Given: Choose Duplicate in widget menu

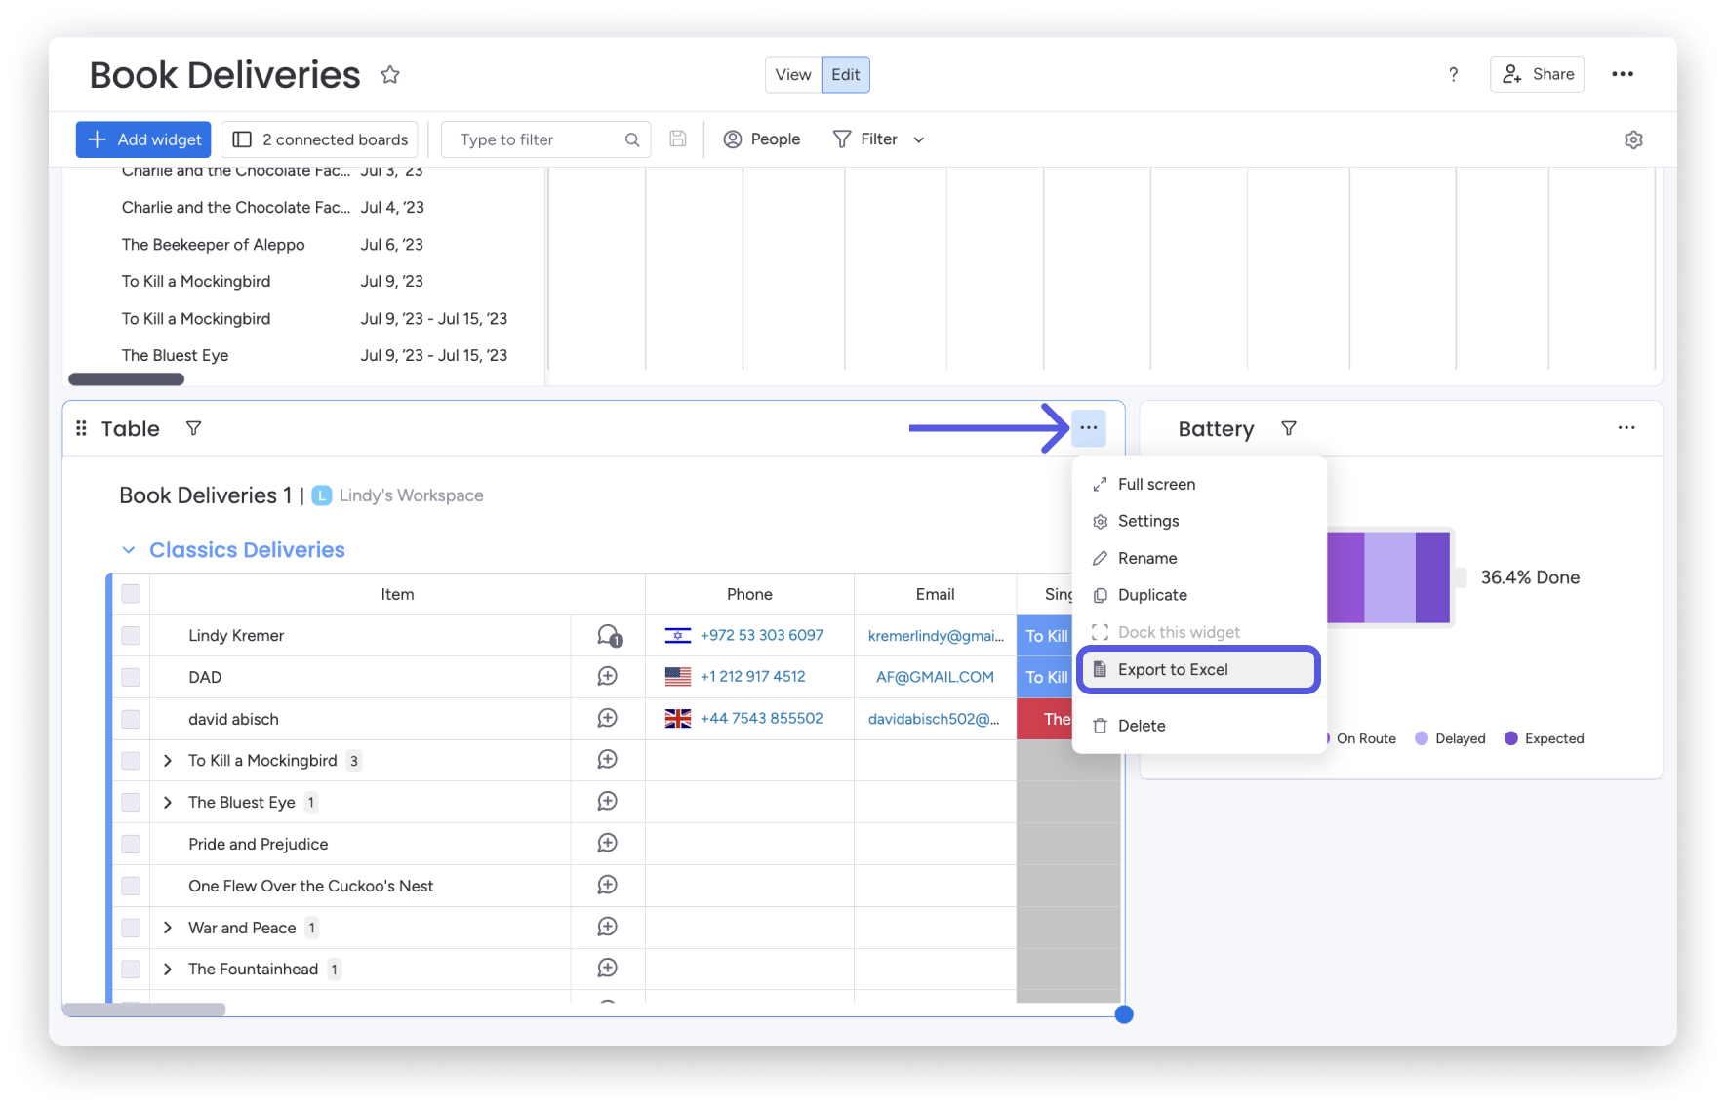Looking at the screenshot, I should (x=1200, y=595).
